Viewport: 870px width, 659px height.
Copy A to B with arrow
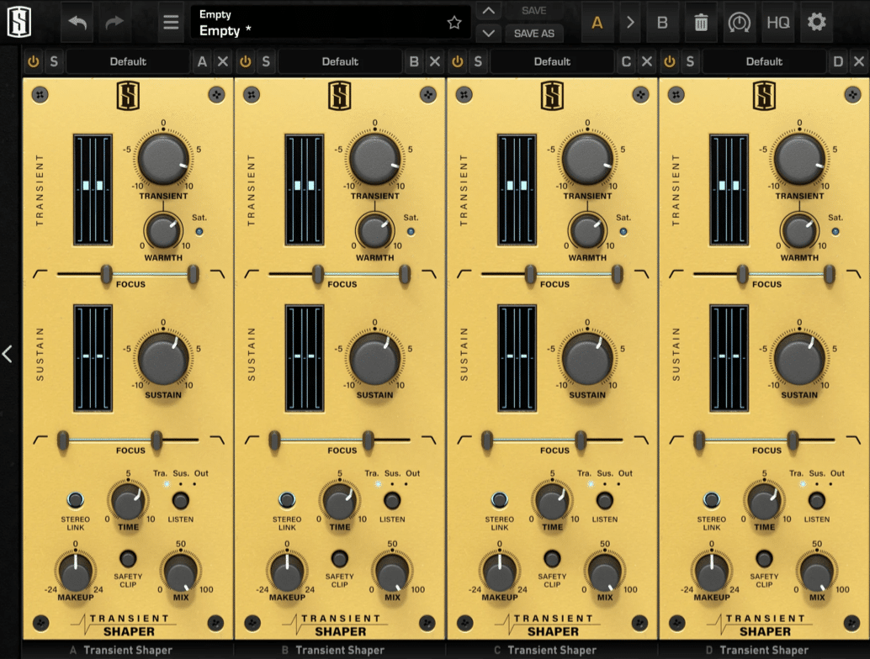(629, 22)
